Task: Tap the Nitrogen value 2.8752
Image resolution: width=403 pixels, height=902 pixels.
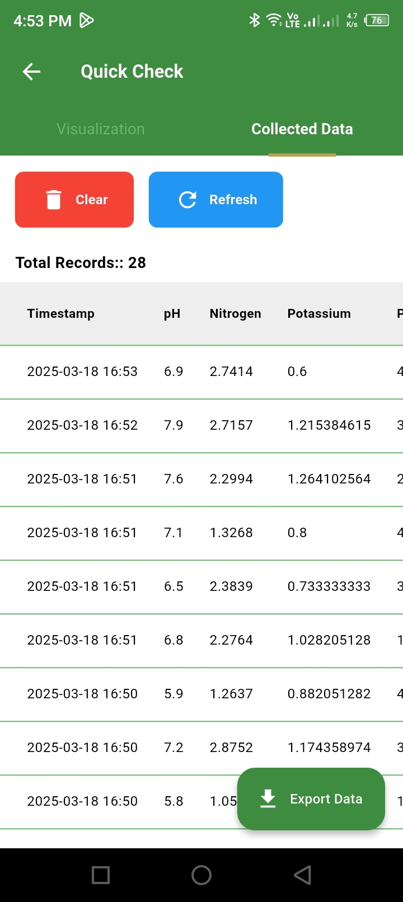Action: pos(231,748)
